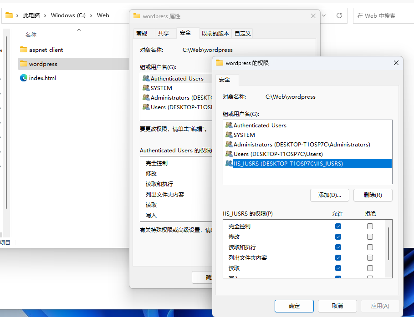Click Administrators group icon in permissions dialog
The height and width of the screenshot is (317, 414).
(x=229, y=144)
